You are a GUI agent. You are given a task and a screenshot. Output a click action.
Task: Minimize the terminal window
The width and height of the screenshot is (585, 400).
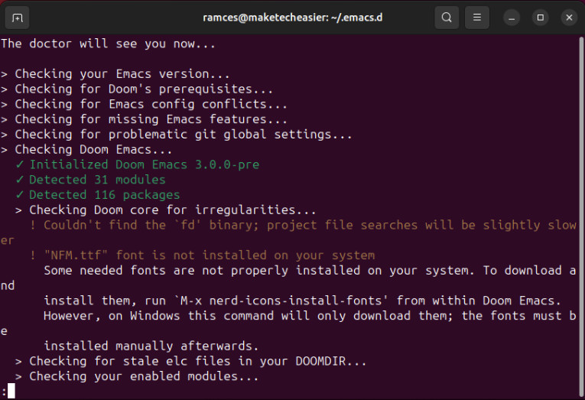click(x=512, y=18)
